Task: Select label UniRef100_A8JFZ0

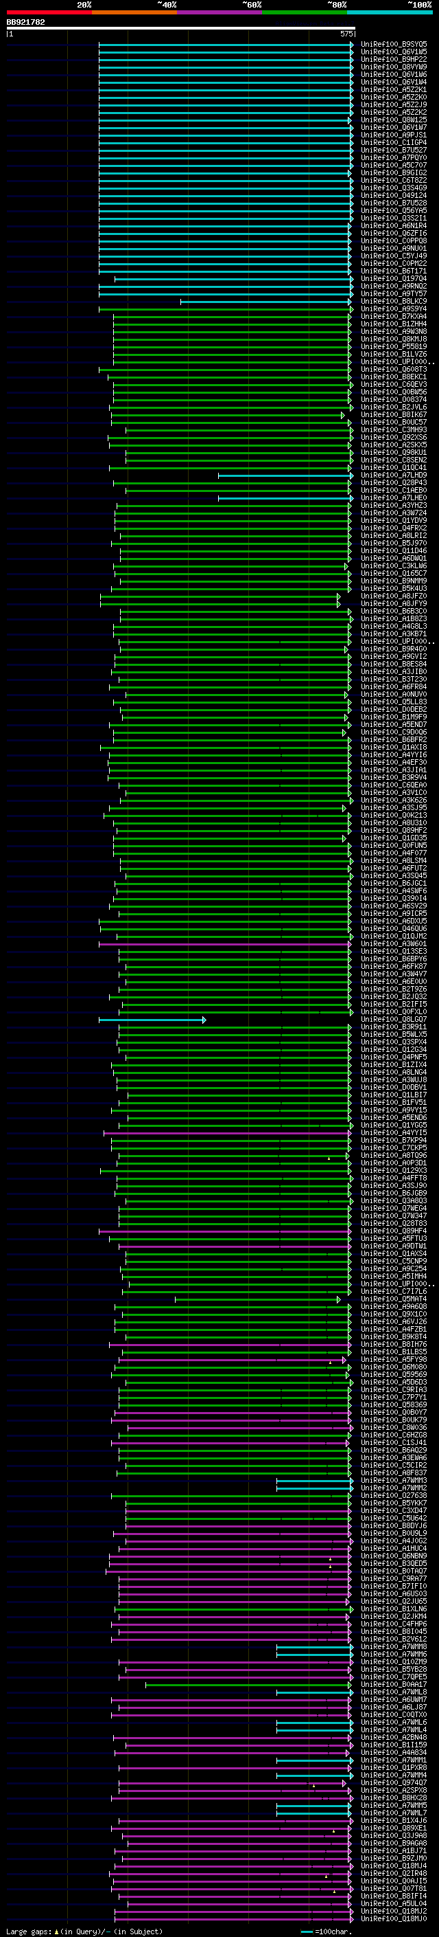Action: click(394, 596)
